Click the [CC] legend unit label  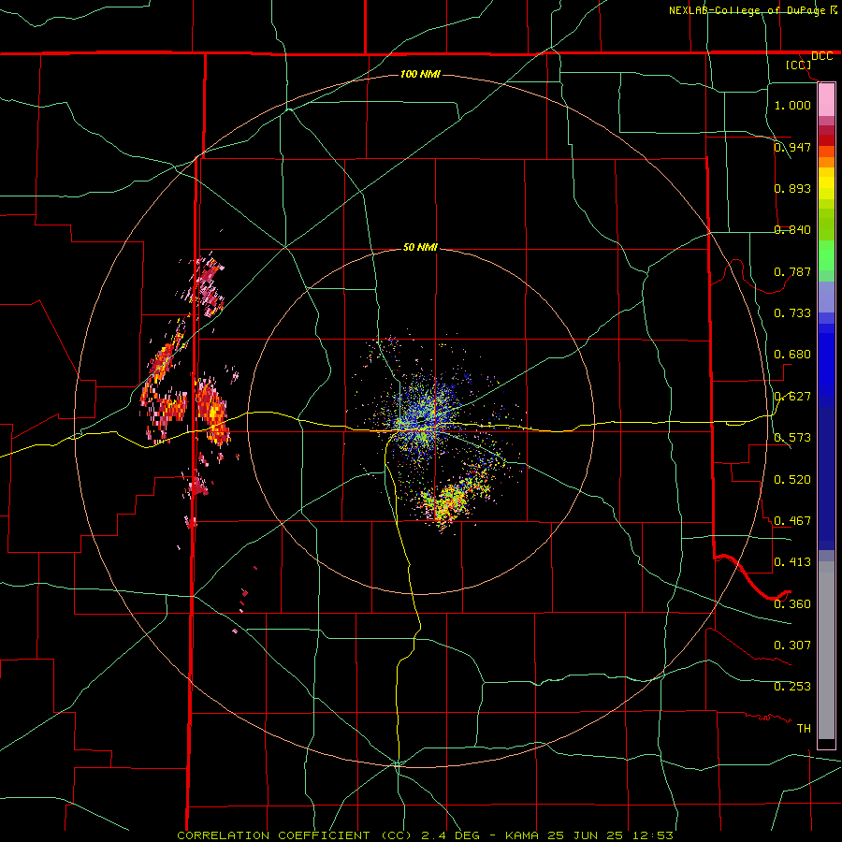799,65
